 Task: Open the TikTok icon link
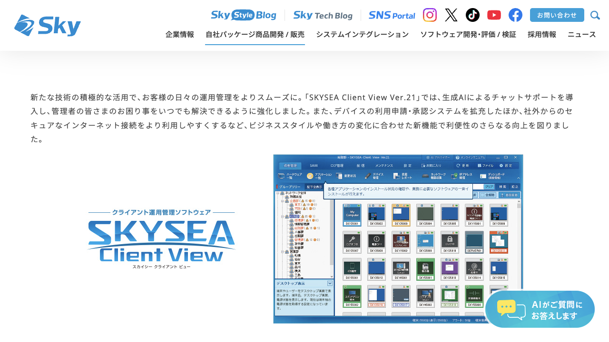tap(472, 15)
